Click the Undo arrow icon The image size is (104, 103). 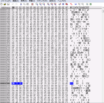pyautogui.click(x=13, y=4)
